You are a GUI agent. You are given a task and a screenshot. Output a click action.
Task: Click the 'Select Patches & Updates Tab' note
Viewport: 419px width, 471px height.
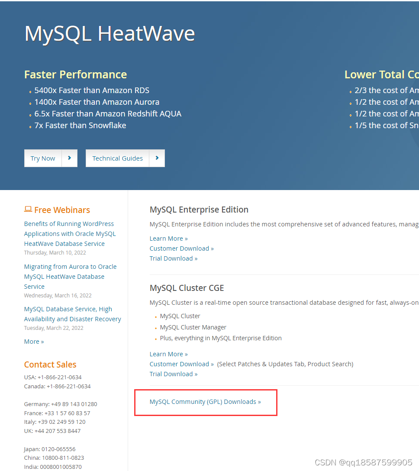(285, 364)
